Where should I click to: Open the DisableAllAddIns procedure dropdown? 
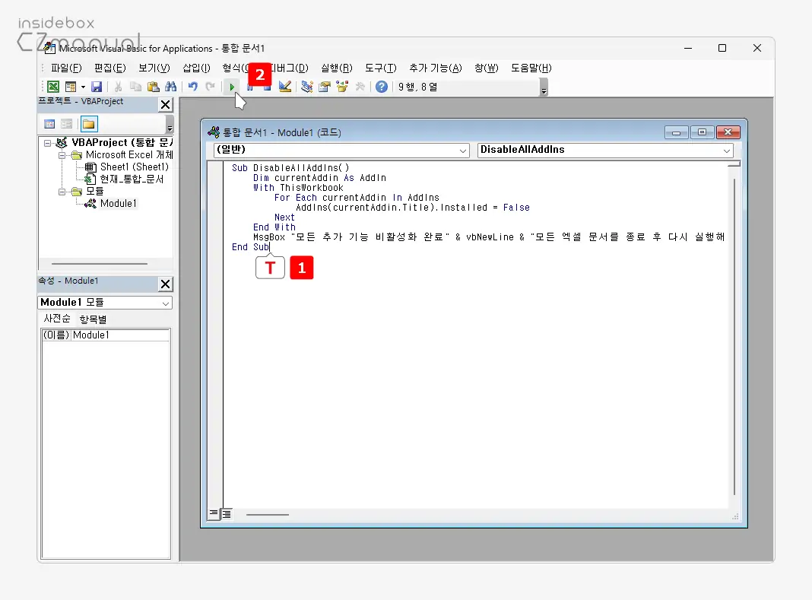pyautogui.click(x=604, y=150)
